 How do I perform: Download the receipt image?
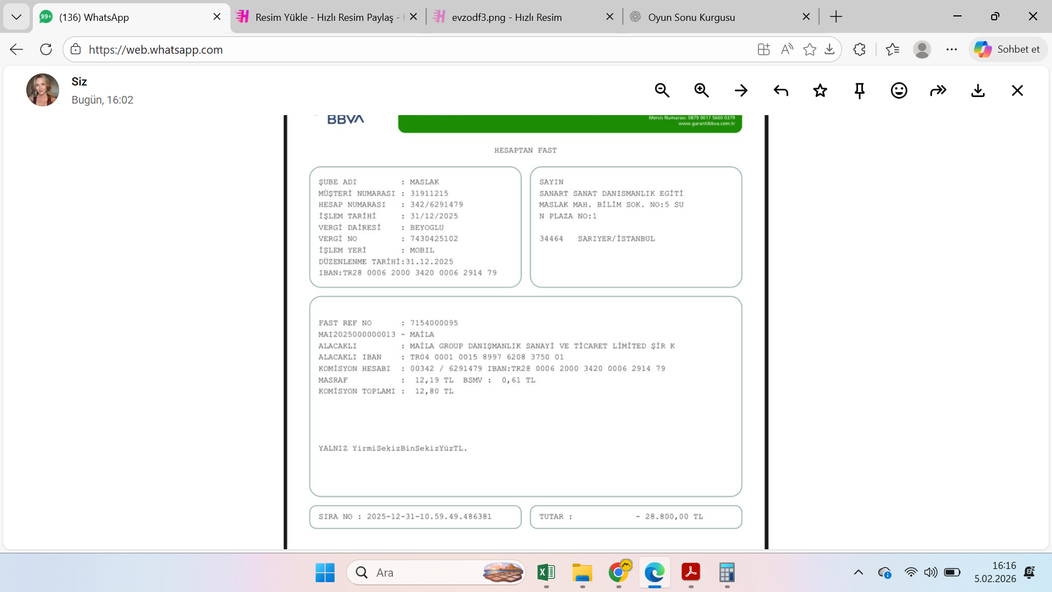(978, 90)
